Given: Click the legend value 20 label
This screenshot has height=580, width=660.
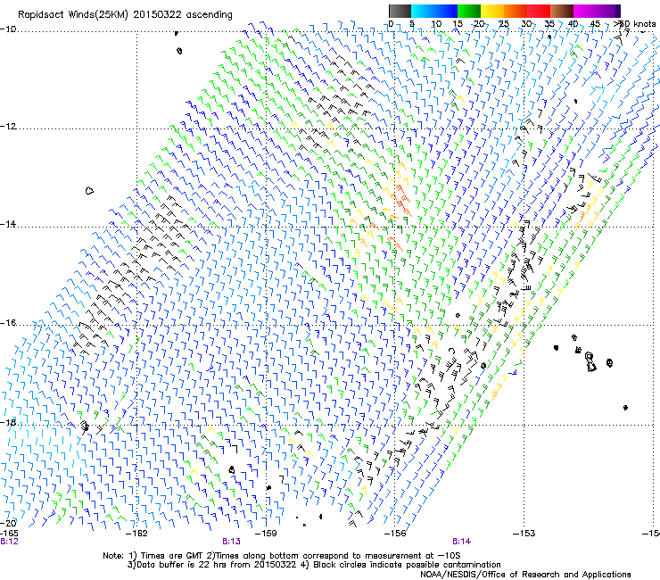Looking at the screenshot, I should [x=480, y=24].
